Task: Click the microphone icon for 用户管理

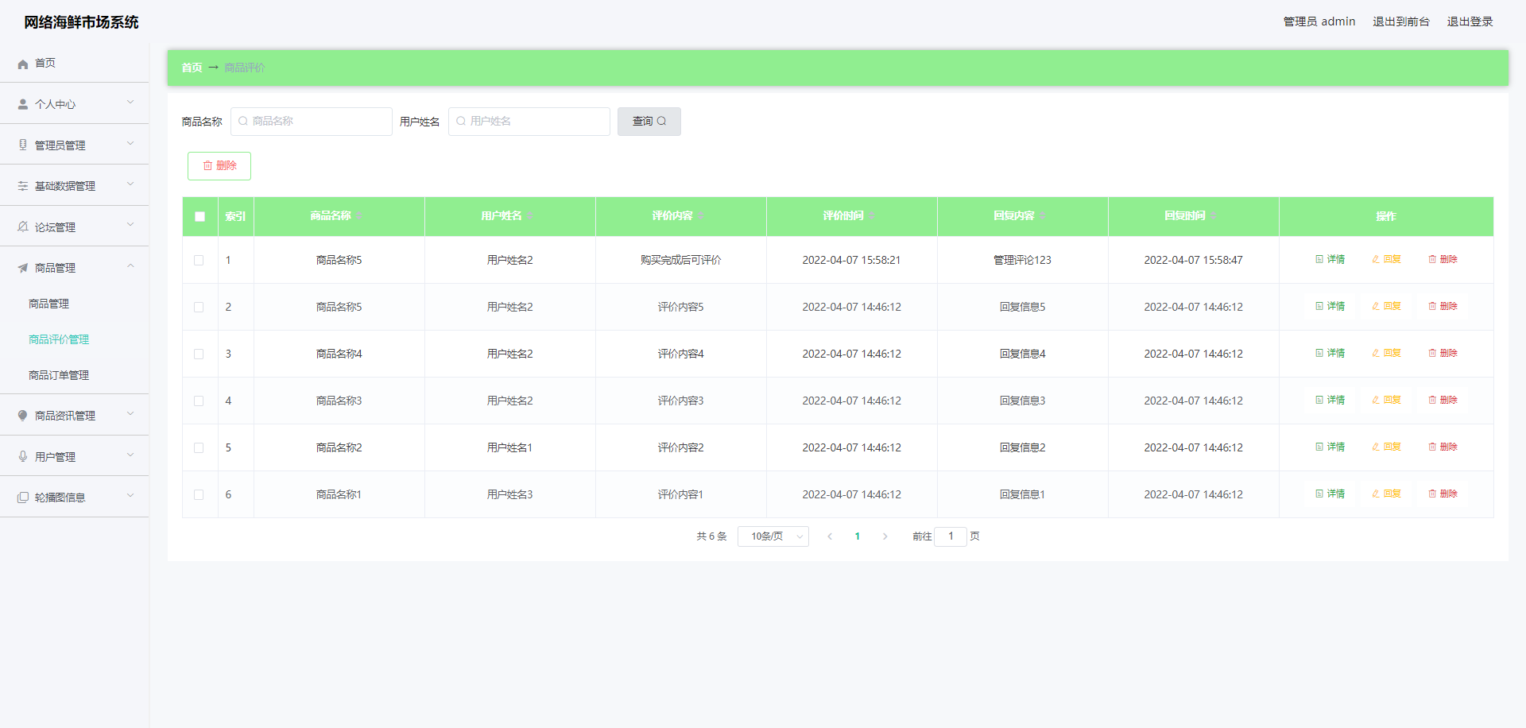Action: coord(23,456)
